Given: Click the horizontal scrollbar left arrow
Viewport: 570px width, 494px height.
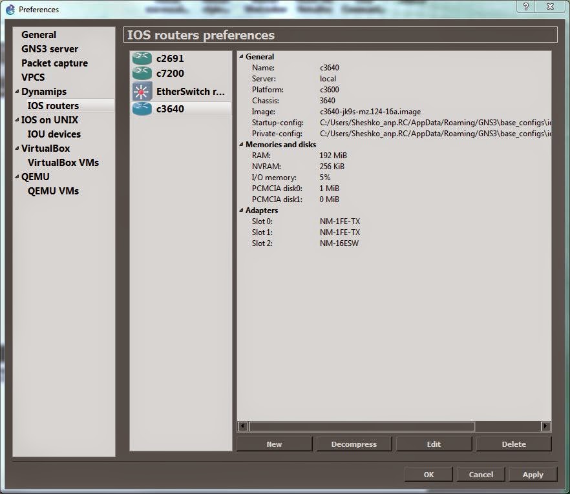Looking at the screenshot, I should click(x=242, y=426).
